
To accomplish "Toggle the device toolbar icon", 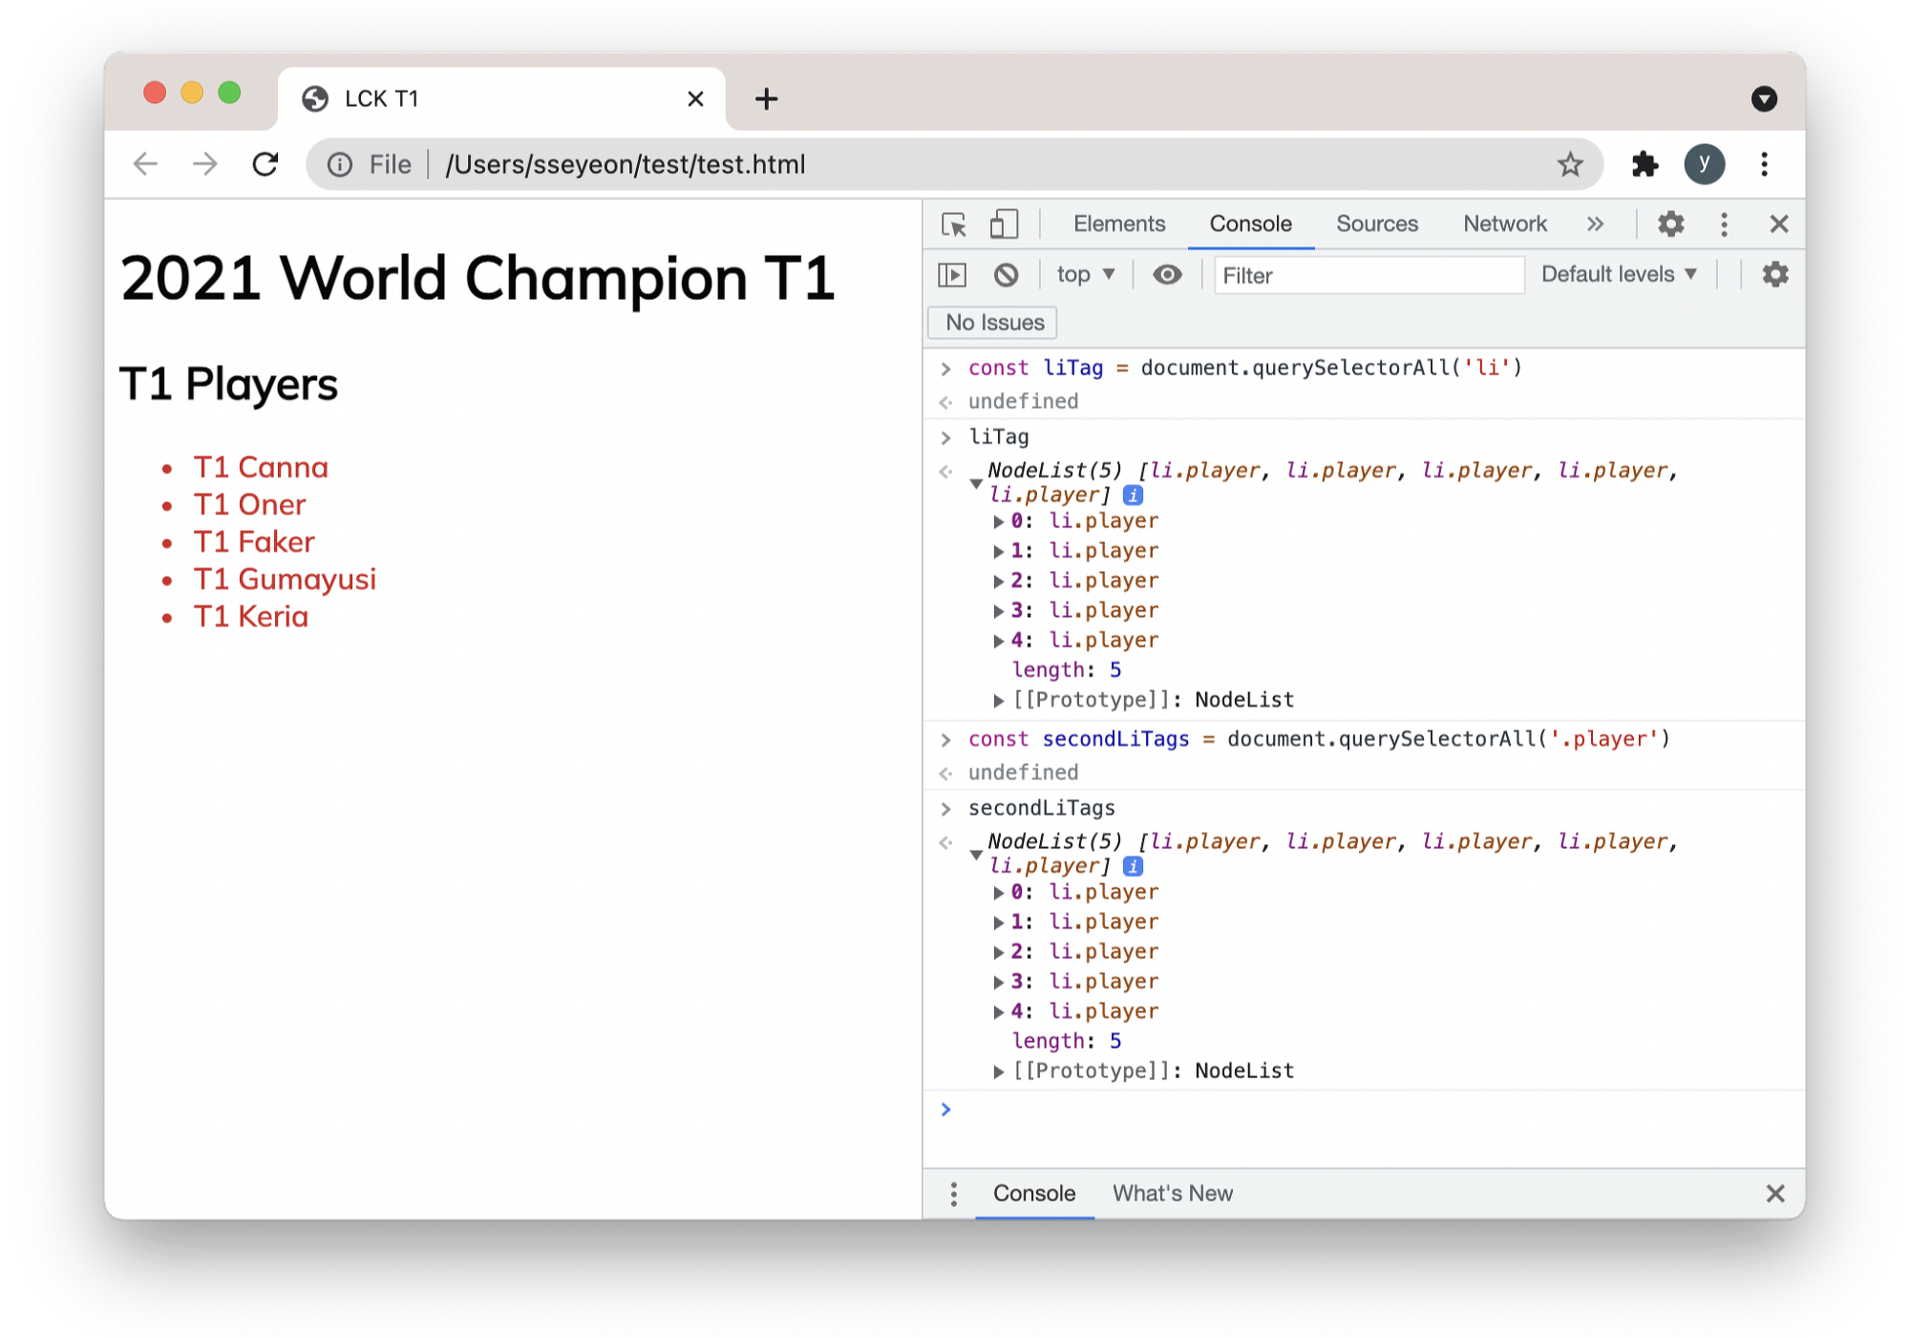I will click(x=1003, y=224).
